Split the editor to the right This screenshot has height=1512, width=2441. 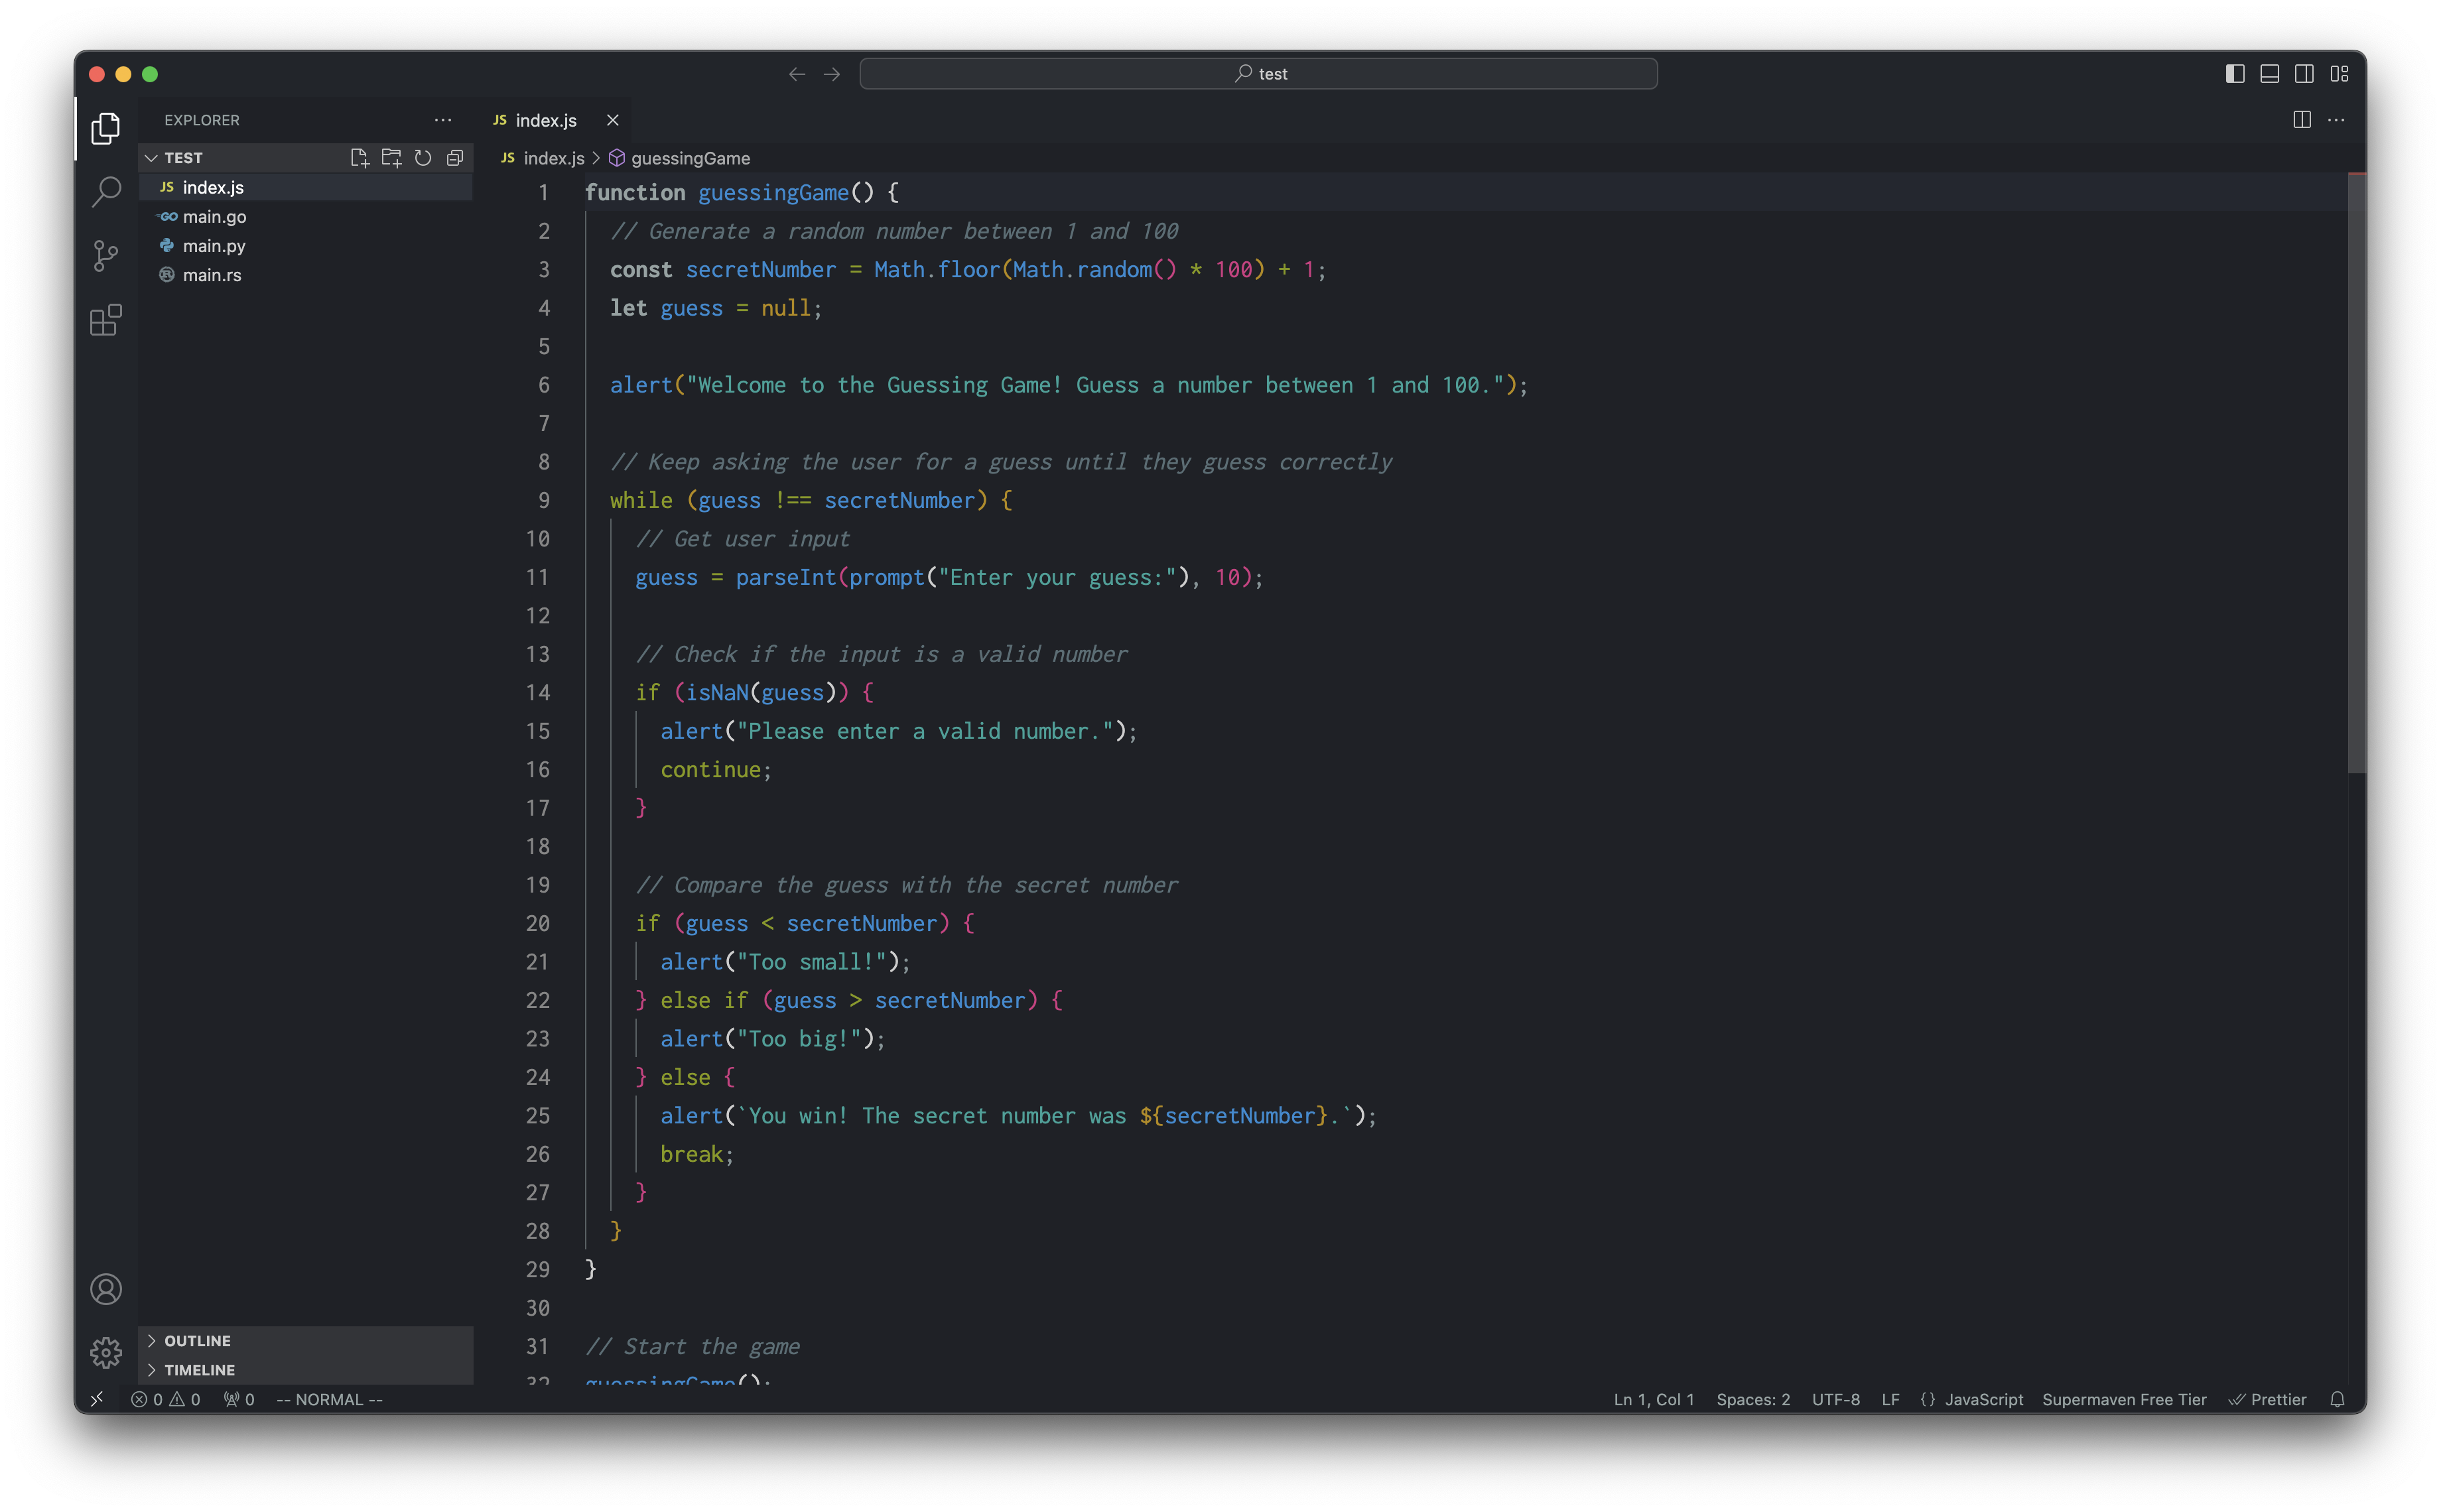(x=2302, y=120)
